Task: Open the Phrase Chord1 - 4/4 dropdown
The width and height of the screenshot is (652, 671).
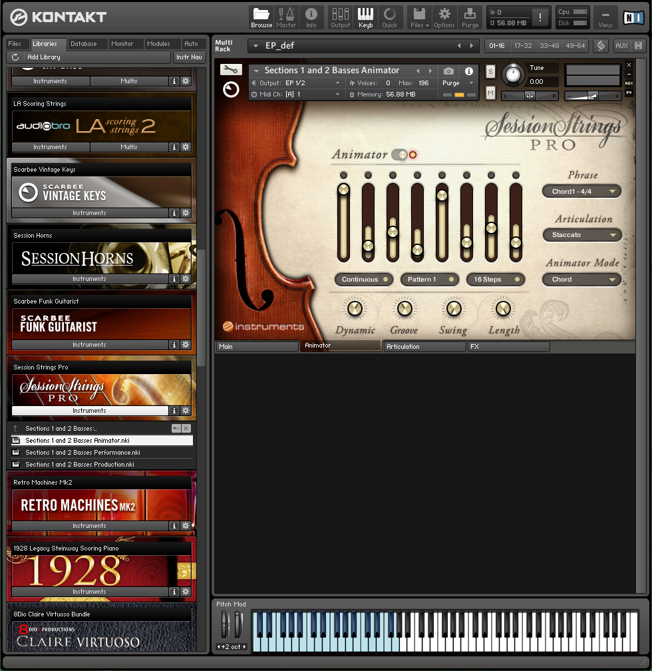Action: [581, 191]
